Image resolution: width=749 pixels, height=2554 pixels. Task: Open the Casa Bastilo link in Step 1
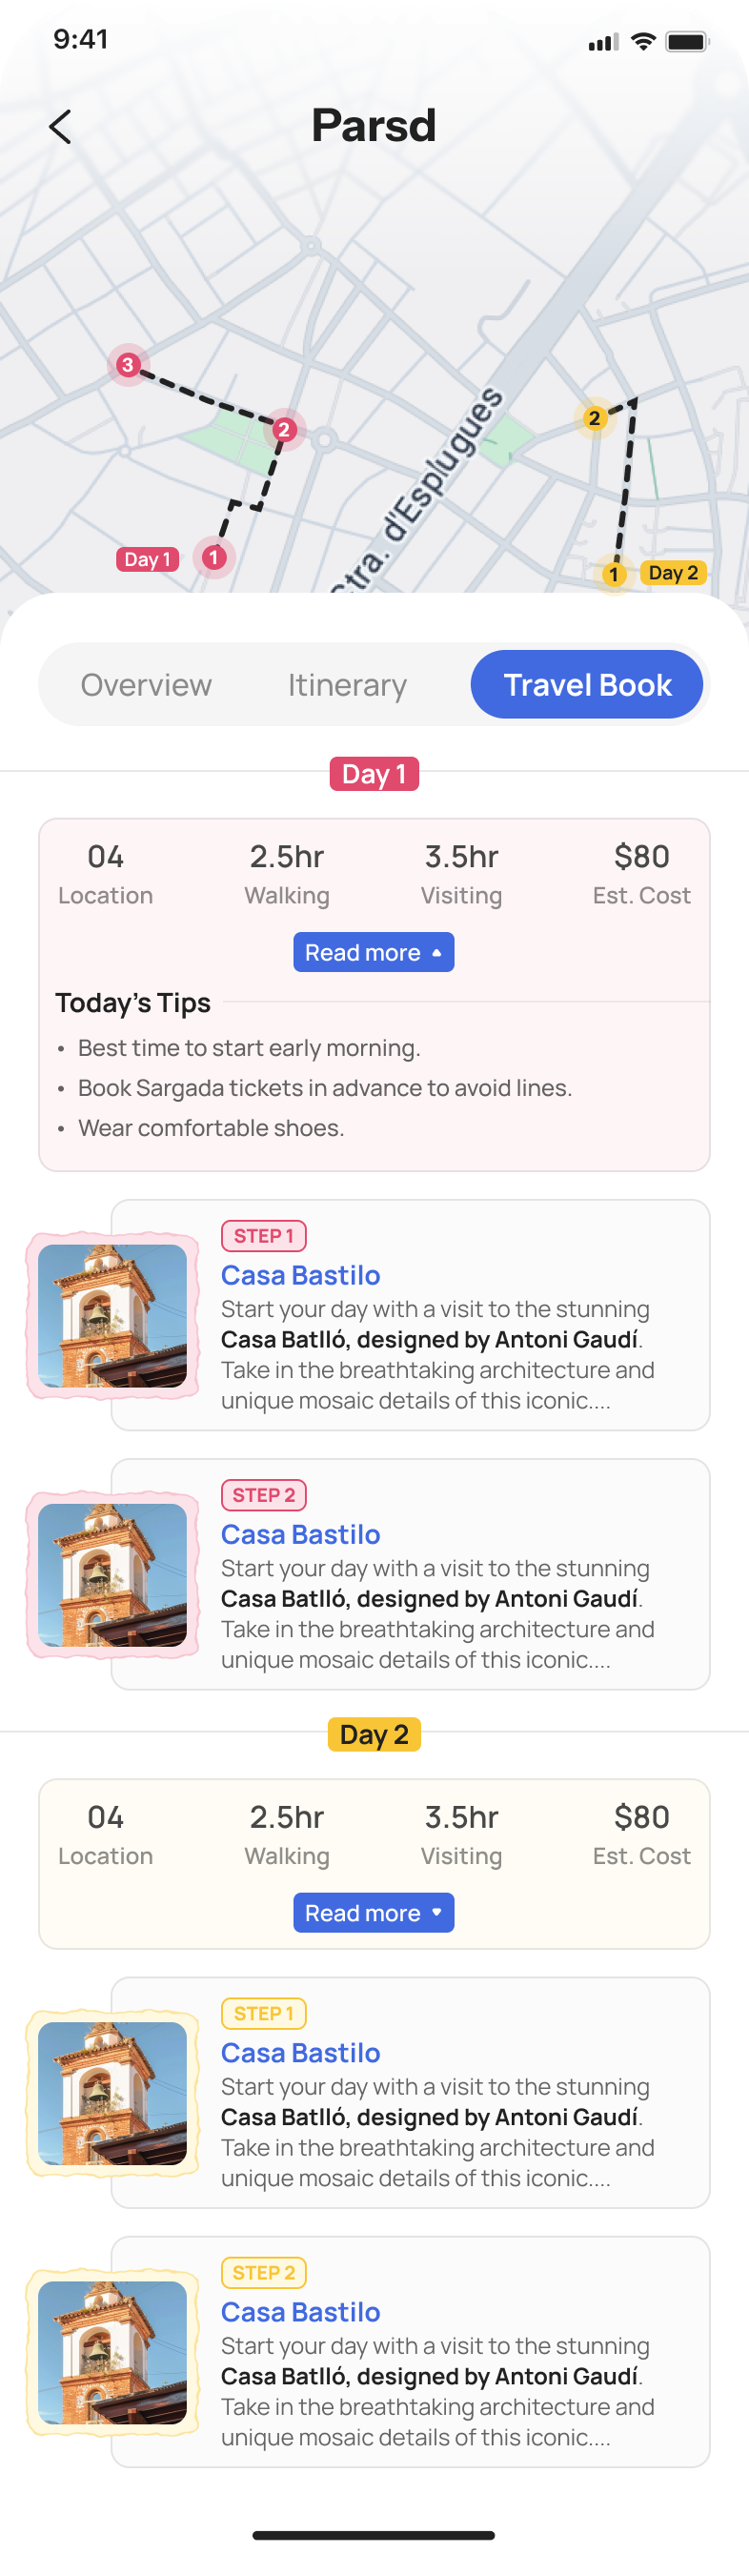tap(299, 1275)
